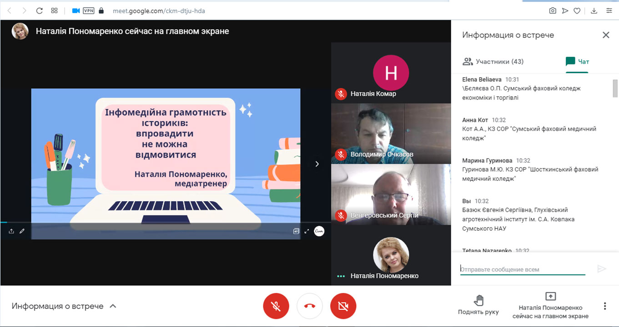Click the blue camera indicator in address bar
The height and width of the screenshot is (327, 619).
(76, 11)
